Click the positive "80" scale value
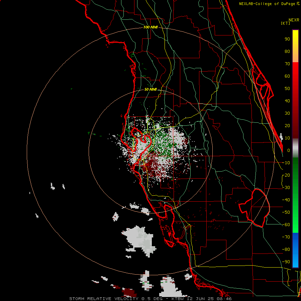301x301 pixels. point(287,51)
